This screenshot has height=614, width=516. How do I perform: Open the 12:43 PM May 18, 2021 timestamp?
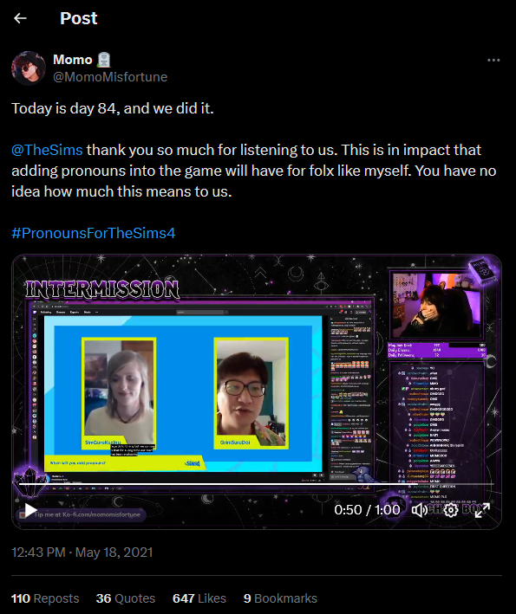[x=82, y=553]
